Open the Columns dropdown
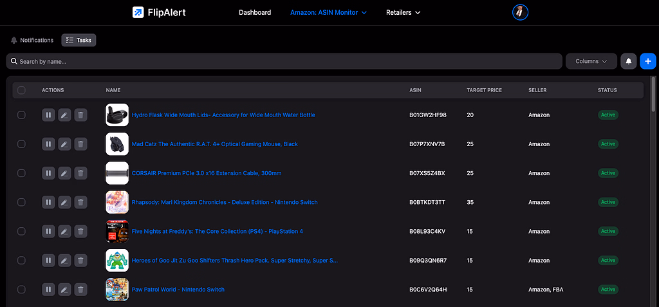The width and height of the screenshot is (659, 307). (591, 61)
